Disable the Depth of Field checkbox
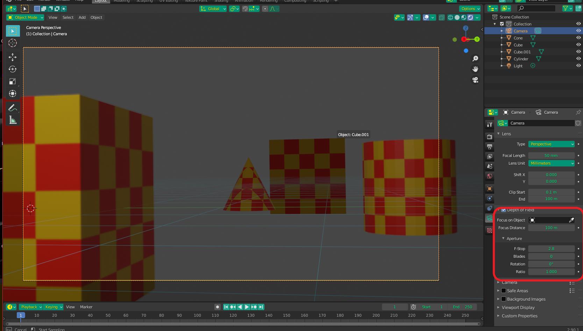The image size is (583, 331). pos(504,210)
